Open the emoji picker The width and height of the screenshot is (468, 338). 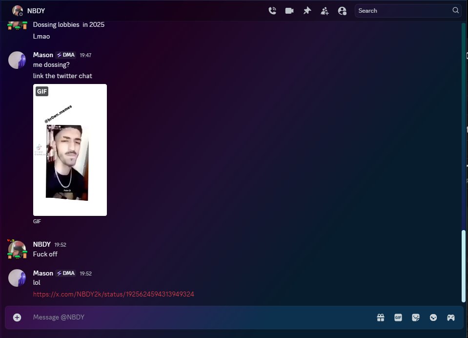point(433,317)
